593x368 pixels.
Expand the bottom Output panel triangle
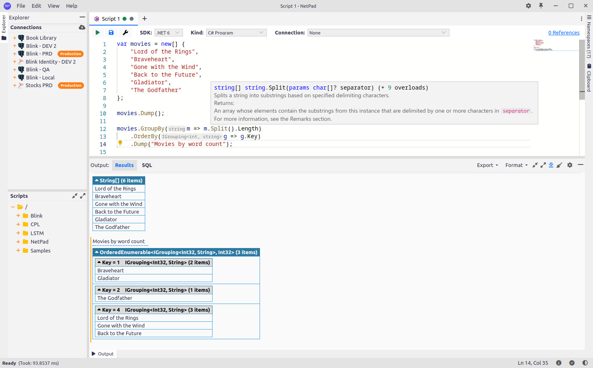tap(94, 354)
